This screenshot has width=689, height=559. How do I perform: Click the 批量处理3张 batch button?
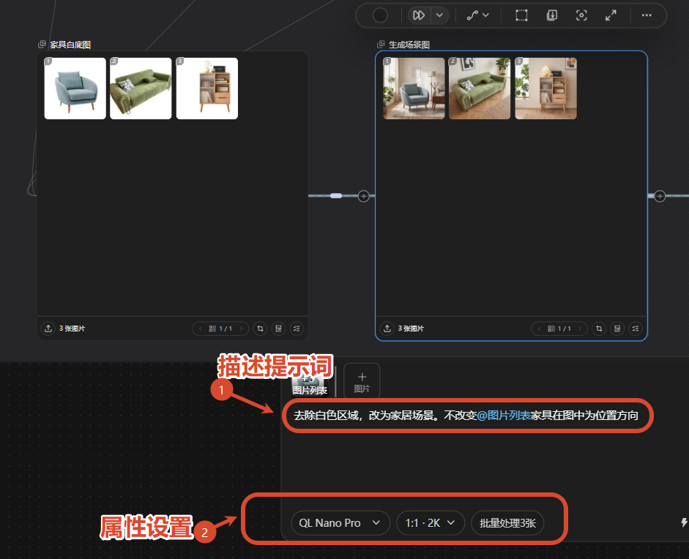point(507,523)
